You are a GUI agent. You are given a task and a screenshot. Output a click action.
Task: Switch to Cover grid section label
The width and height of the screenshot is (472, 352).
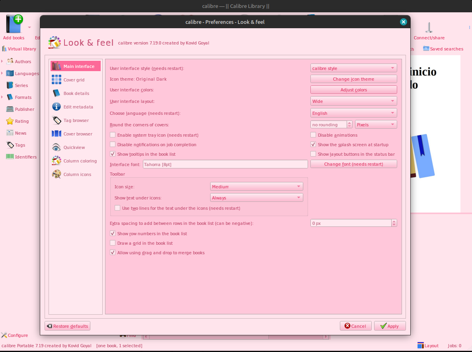click(74, 80)
